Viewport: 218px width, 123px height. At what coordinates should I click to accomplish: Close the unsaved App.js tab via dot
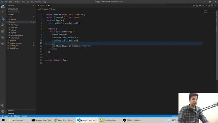click(49, 5)
